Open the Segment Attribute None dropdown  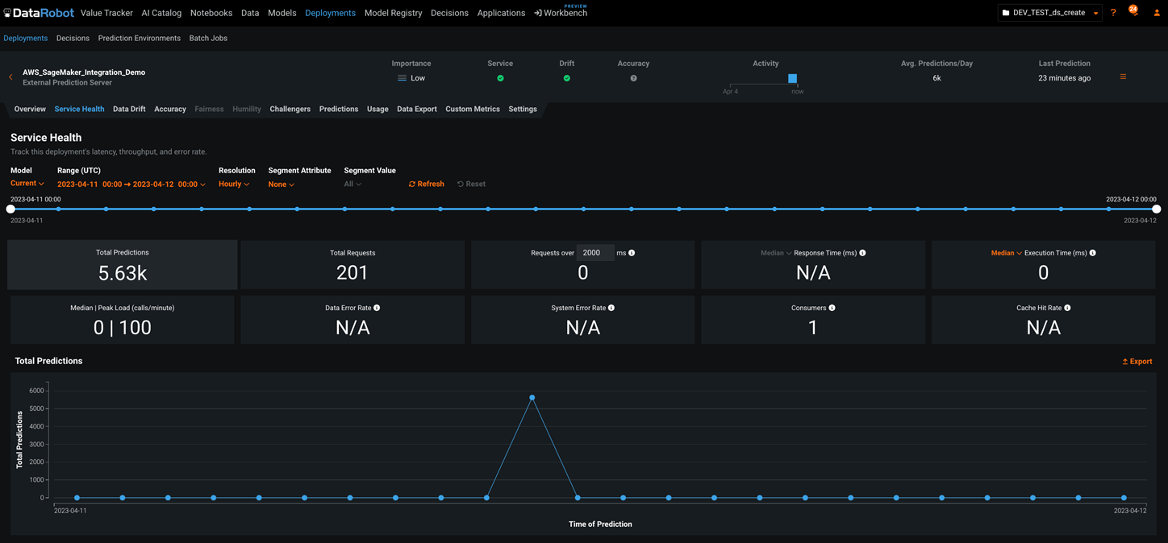(281, 184)
